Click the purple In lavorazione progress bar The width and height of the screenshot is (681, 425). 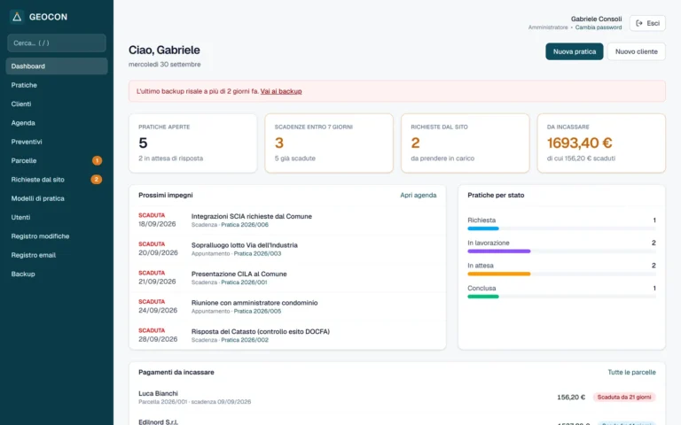499,251
